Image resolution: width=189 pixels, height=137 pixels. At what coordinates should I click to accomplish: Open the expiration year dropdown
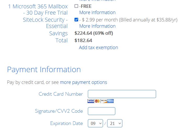click(x=115, y=123)
